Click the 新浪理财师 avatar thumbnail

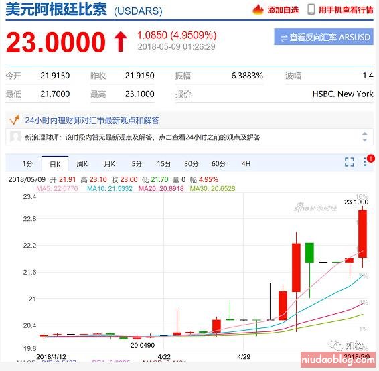(x=15, y=137)
